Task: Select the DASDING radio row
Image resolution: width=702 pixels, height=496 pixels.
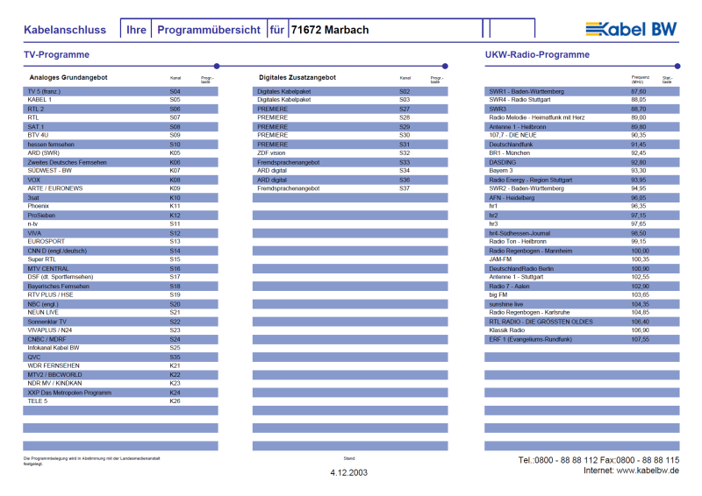Action: pos(582,162)
